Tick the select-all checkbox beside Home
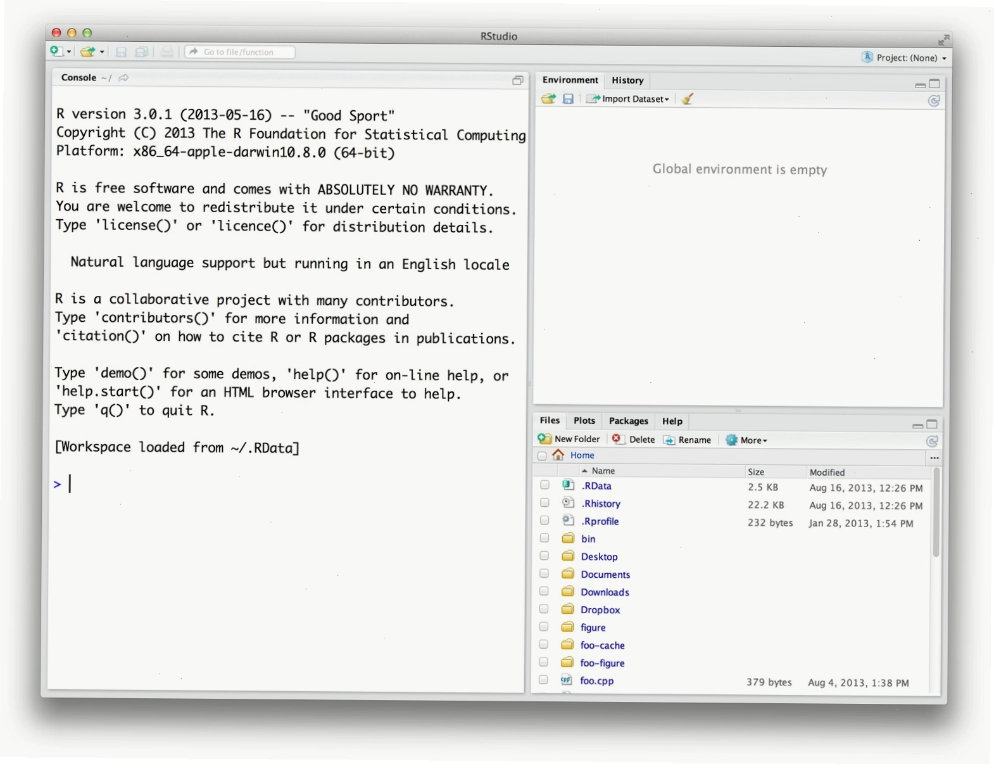 542,455
